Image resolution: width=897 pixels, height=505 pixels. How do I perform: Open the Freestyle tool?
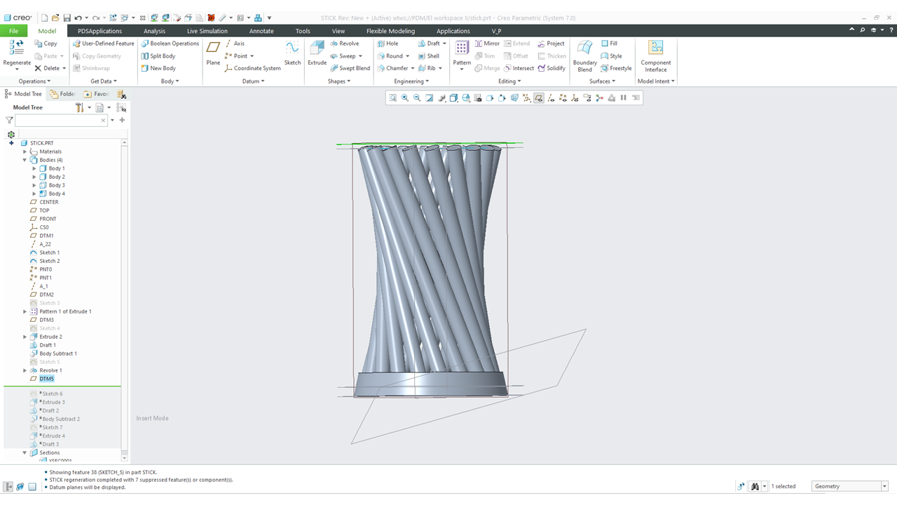[616, 68]
